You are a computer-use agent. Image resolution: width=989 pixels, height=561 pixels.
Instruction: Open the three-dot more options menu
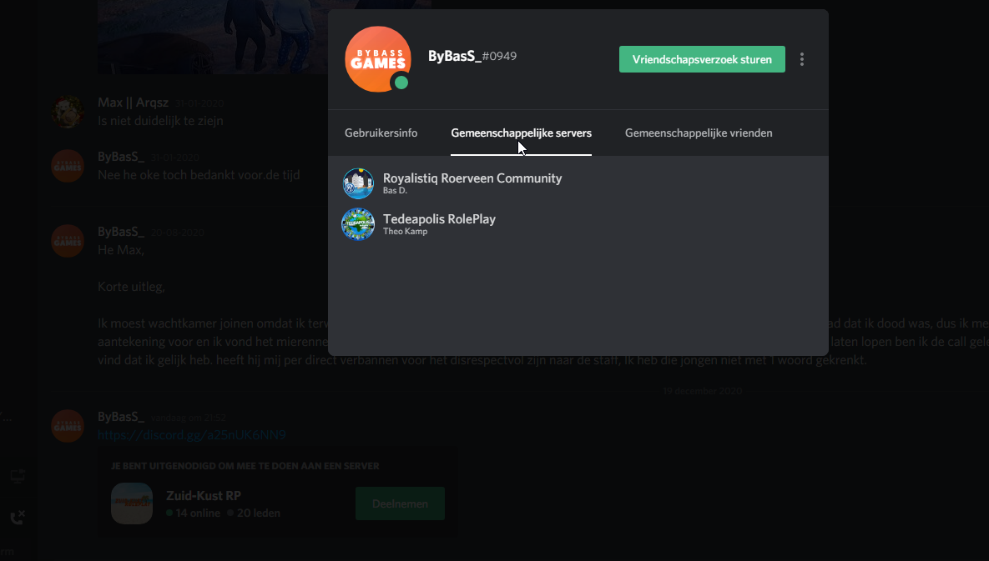click(x=802, y=59)
